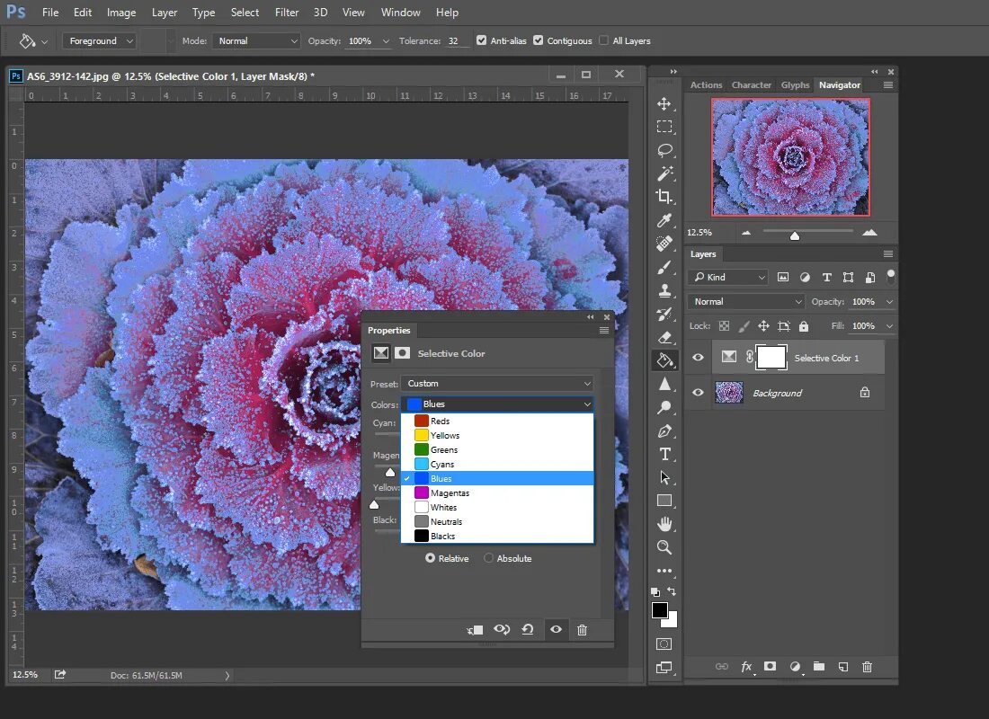The width and height of the screenshot is (989, 719).
Task: Enable Quick Mask mode
Action: tap(664, 644)
